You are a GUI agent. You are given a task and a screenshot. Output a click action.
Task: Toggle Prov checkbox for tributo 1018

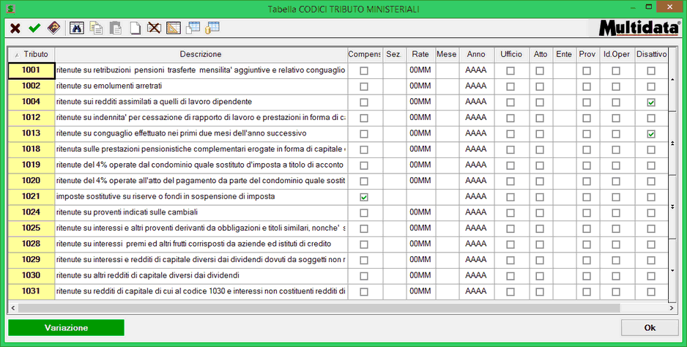tap(587, 149)
